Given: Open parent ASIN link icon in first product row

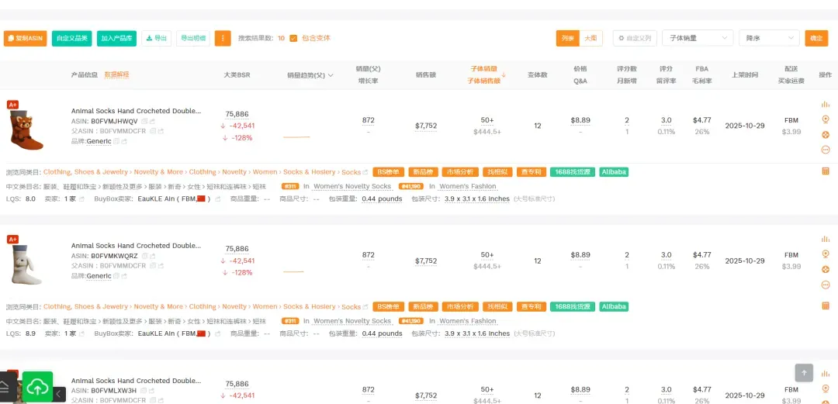Looking at the screenshot, I should point(161,131).
